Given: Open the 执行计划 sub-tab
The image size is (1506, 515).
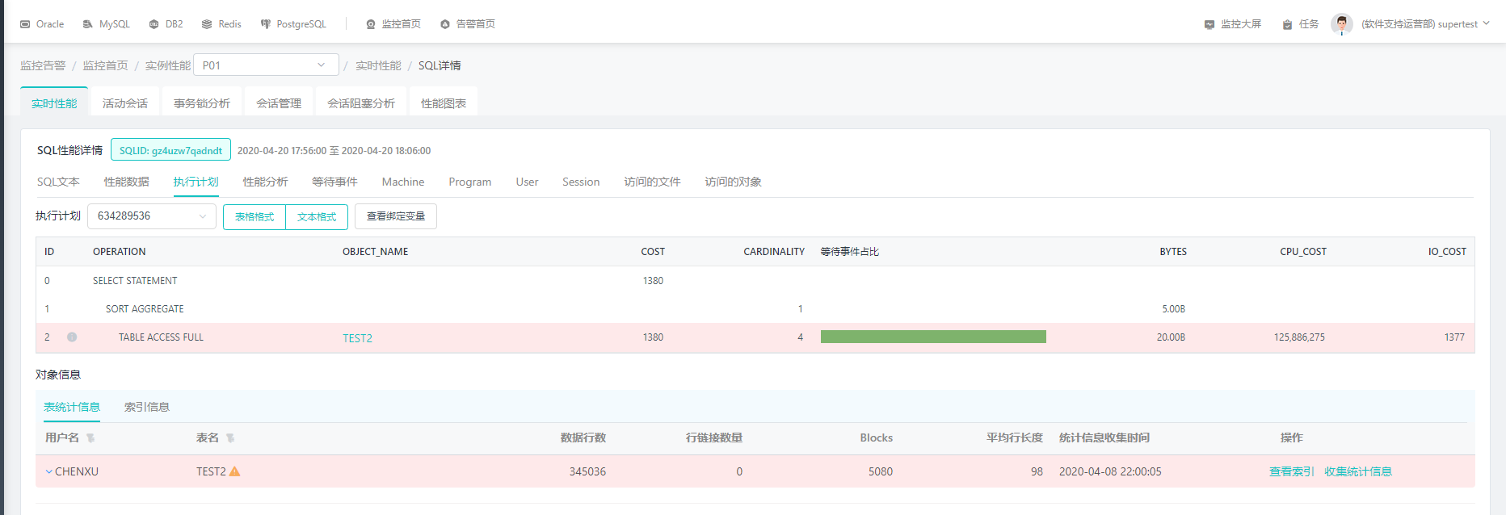Looking at the screenshot, I should click(196, 182).
